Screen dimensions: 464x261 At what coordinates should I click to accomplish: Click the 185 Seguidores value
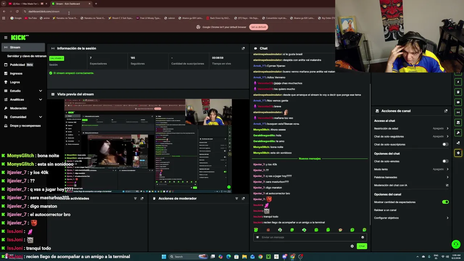(x=133, y=58)
